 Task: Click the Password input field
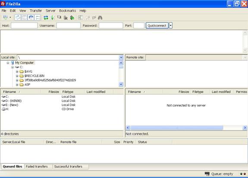click(x=111, y=25)
